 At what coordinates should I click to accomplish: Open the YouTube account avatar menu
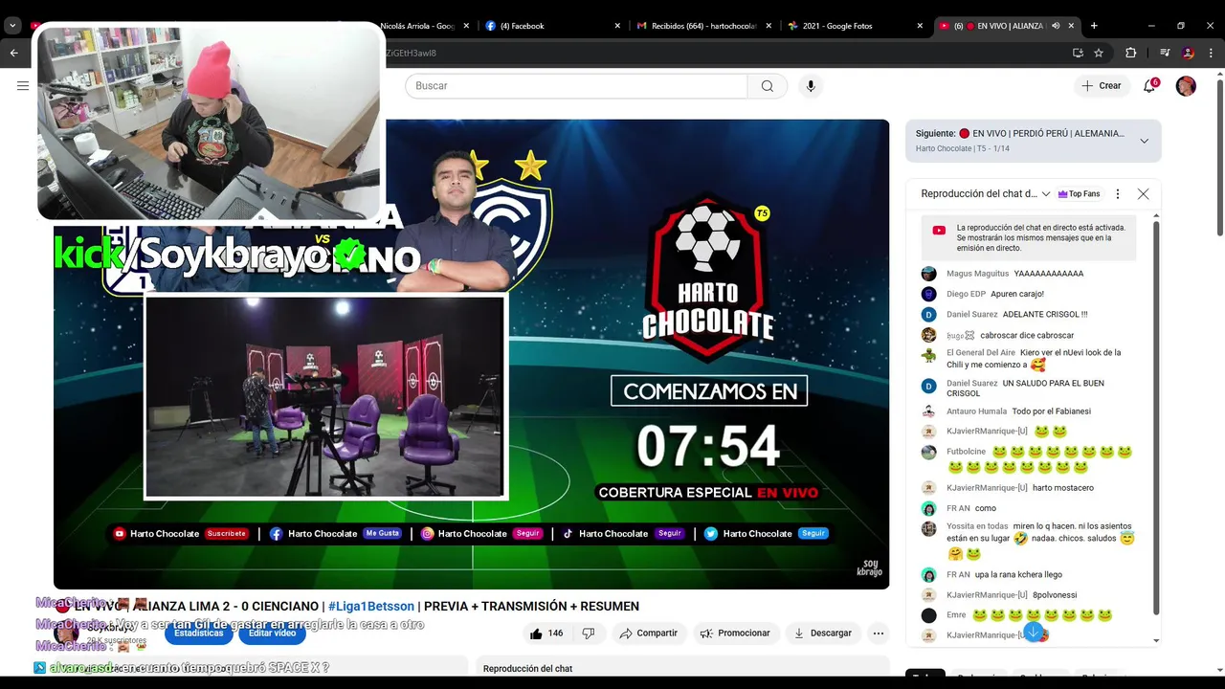click(x=1186, y=86)
